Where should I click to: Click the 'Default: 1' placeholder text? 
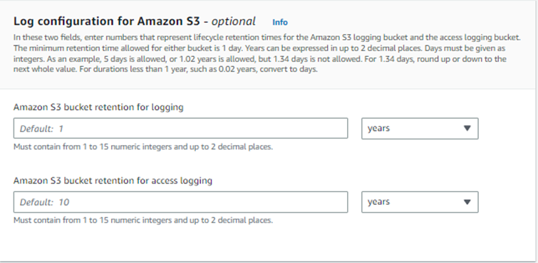pos(41,129)
